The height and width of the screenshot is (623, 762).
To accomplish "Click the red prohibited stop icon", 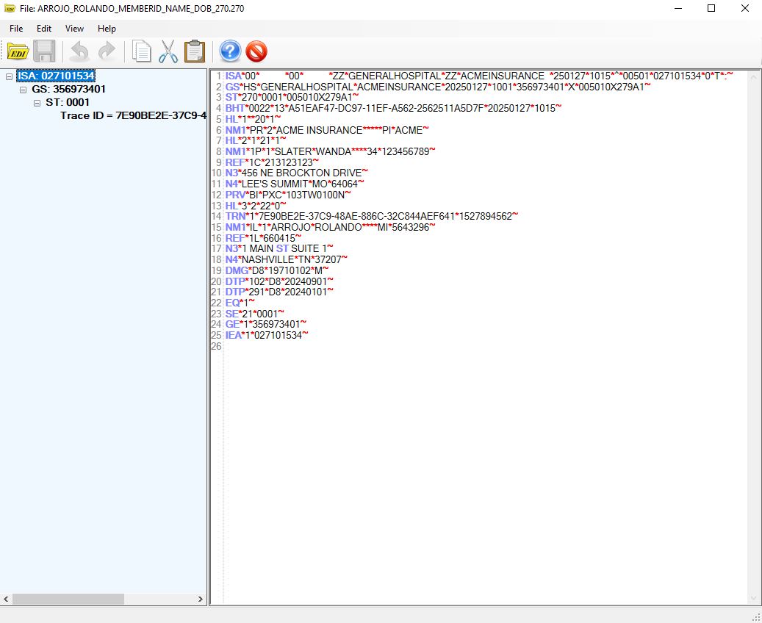I will point(256,51).
